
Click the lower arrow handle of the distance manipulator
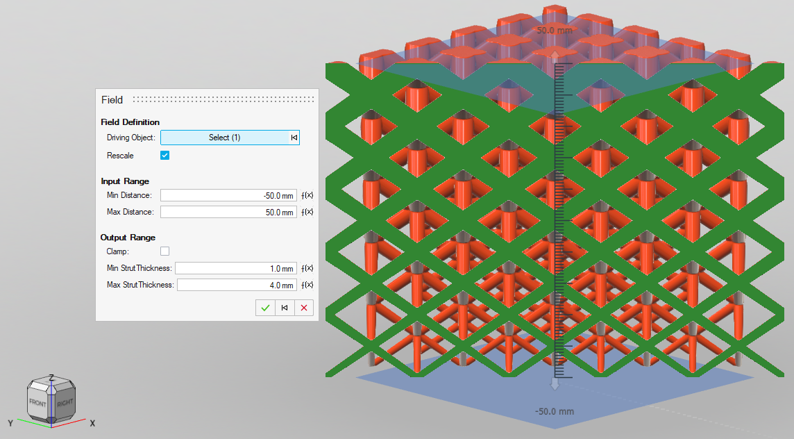point(555,383)
